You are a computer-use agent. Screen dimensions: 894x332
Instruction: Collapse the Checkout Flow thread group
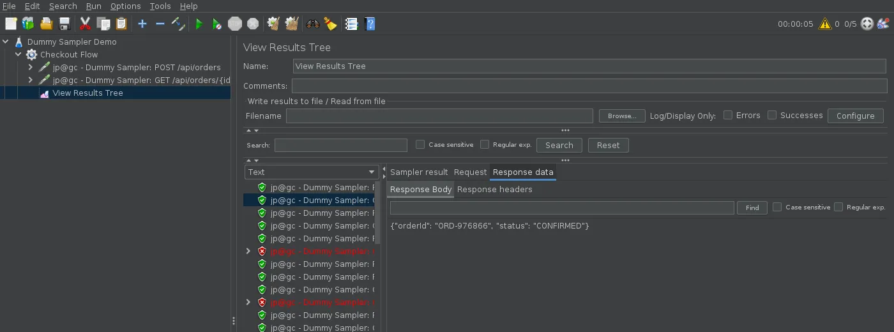pyautogui.click(x=19, y=54)
